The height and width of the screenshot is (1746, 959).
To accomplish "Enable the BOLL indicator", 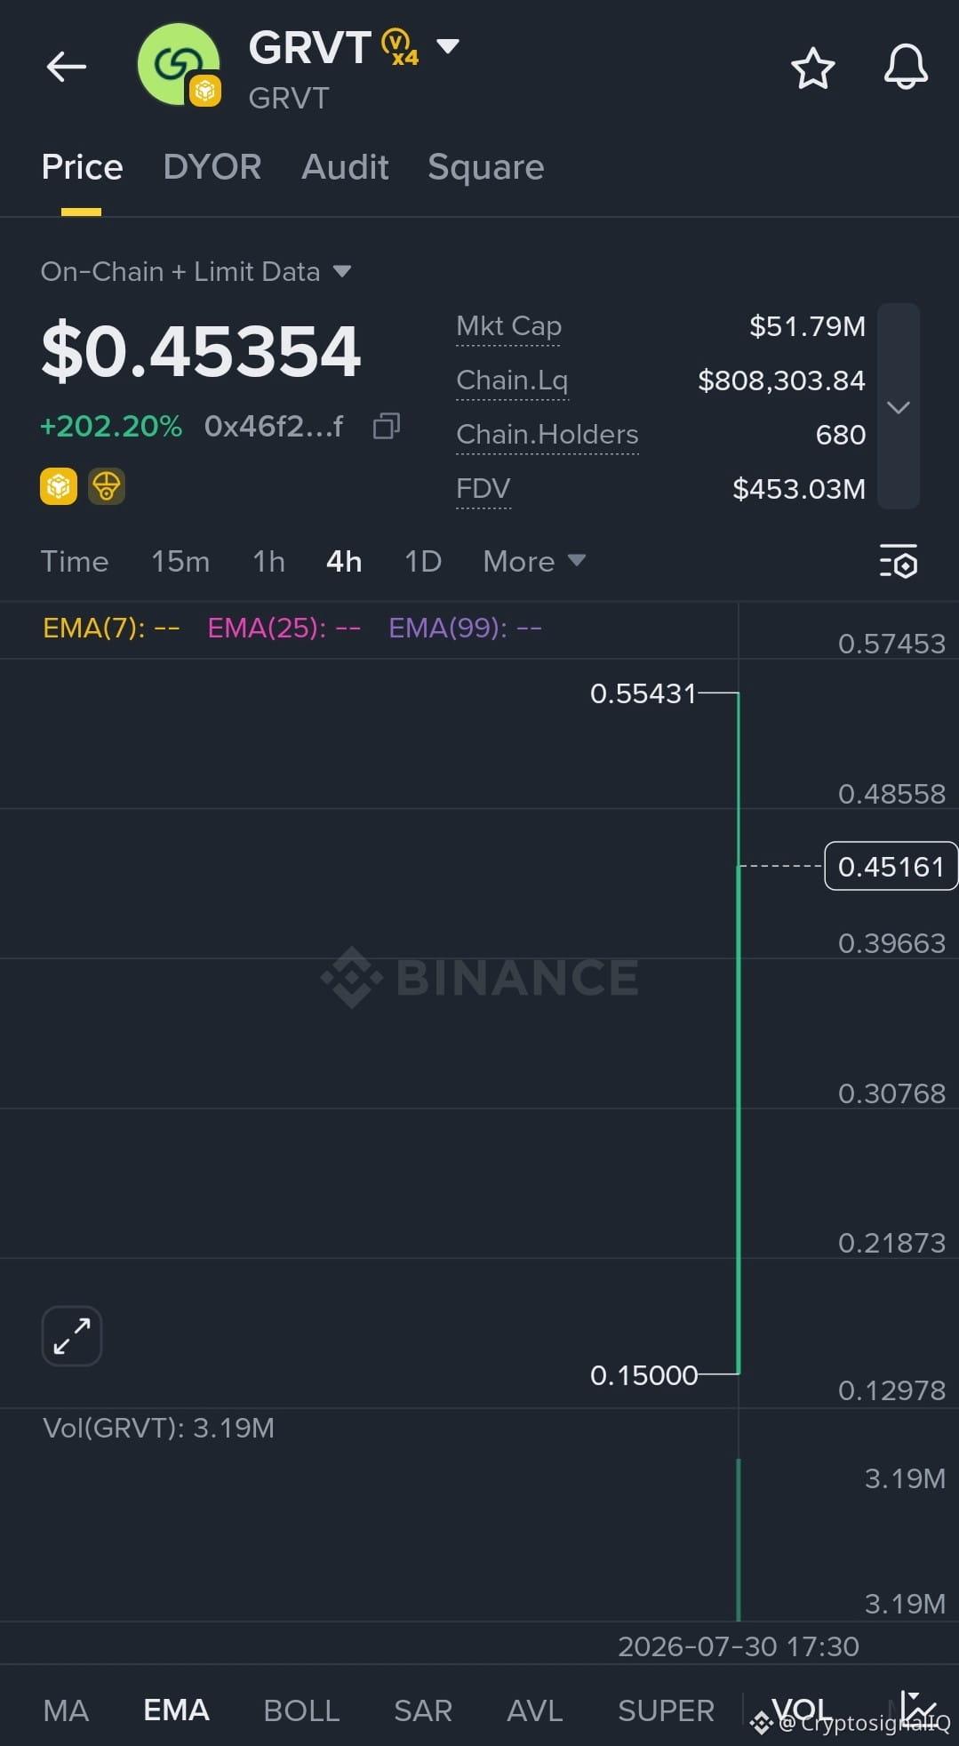I will (301, 1710).
